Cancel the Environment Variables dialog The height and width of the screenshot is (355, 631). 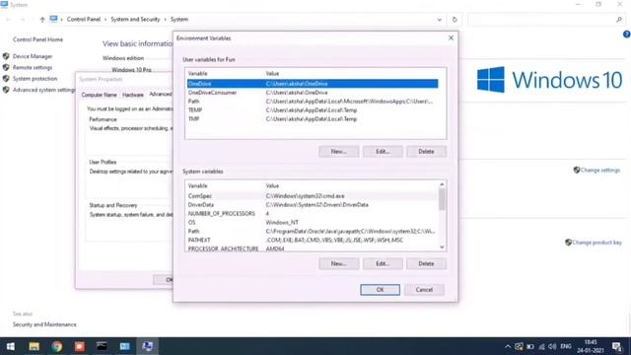click(x=424, y=290)
